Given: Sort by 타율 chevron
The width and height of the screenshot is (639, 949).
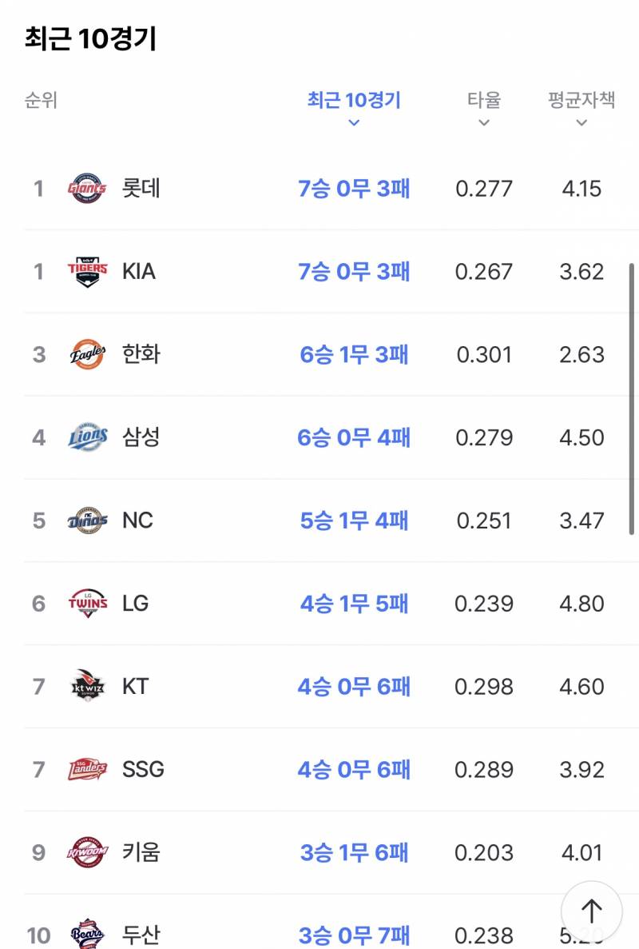Looking at the screenshot, I should coord(483,123).
